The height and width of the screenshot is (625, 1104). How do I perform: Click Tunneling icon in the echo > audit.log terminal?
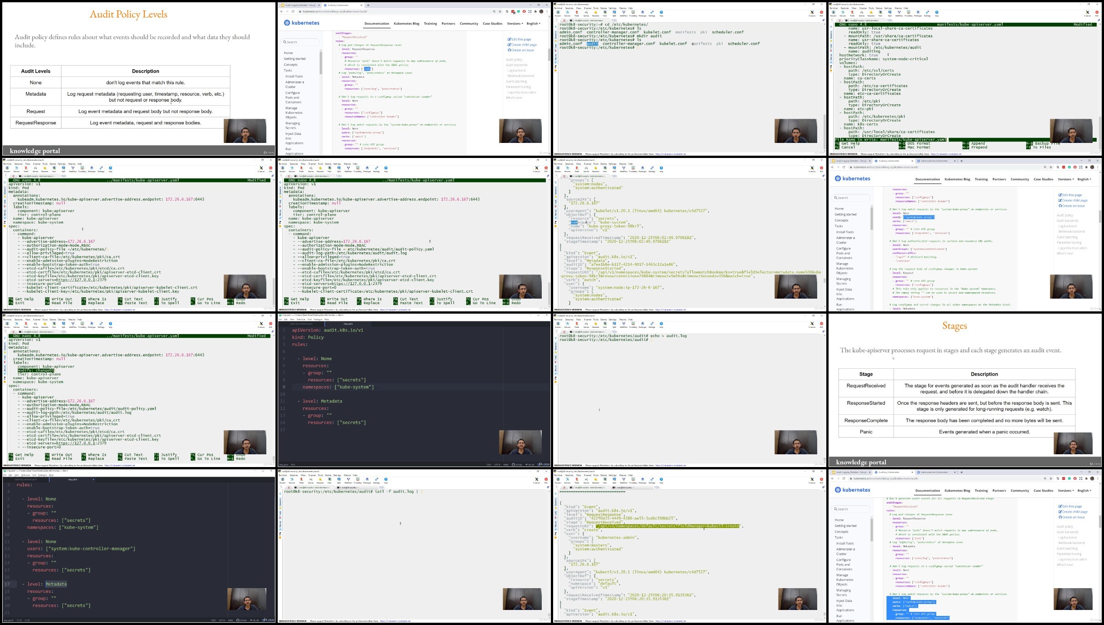tap(633, 325)
